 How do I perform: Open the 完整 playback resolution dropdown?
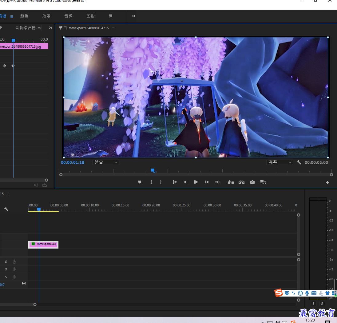[280, 162]
